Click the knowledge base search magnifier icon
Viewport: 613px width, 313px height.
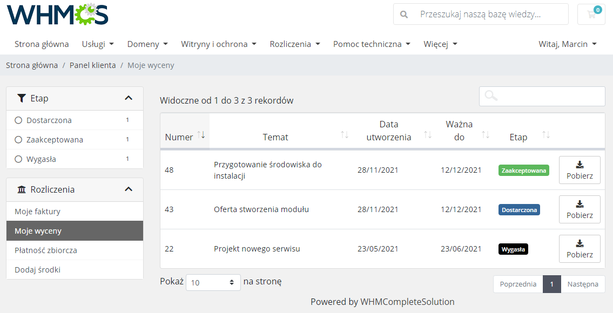[404, 15]
